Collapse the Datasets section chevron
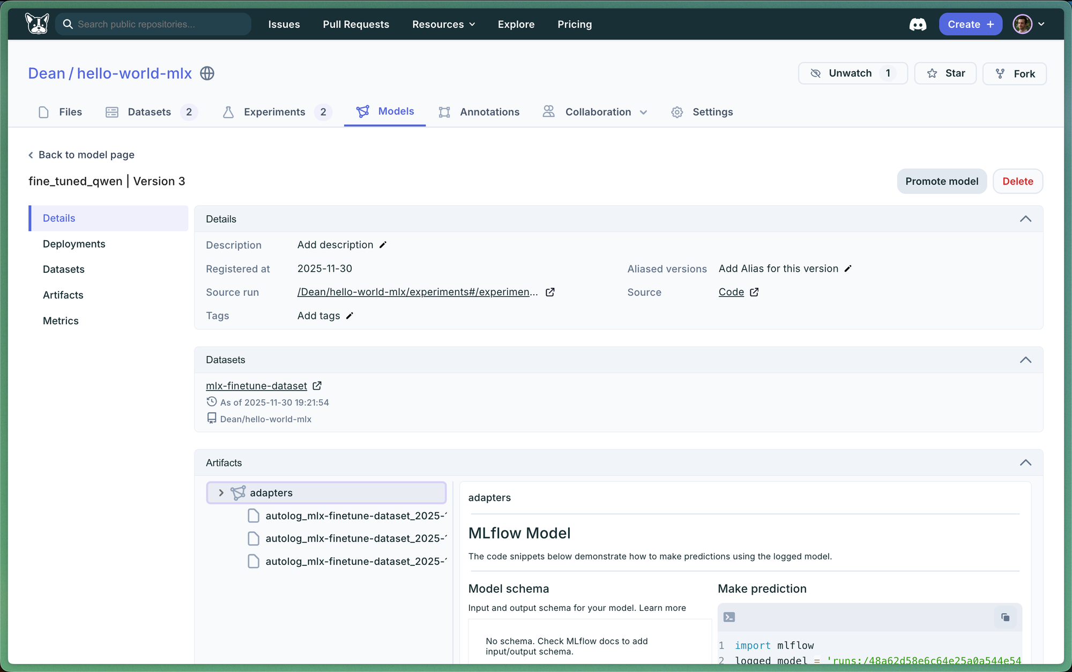Viewport: 1072px width, 672px height. click(1025, 360)
